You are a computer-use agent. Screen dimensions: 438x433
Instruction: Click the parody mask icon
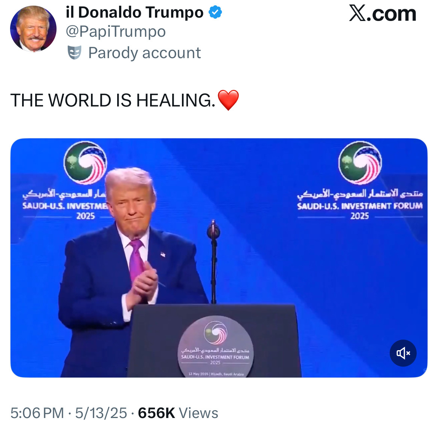[74, 52]
